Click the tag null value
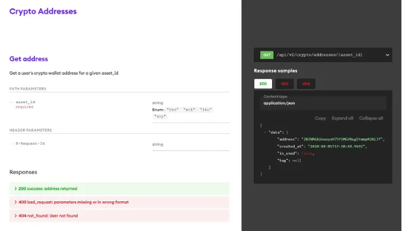 (x=296, y=161)
